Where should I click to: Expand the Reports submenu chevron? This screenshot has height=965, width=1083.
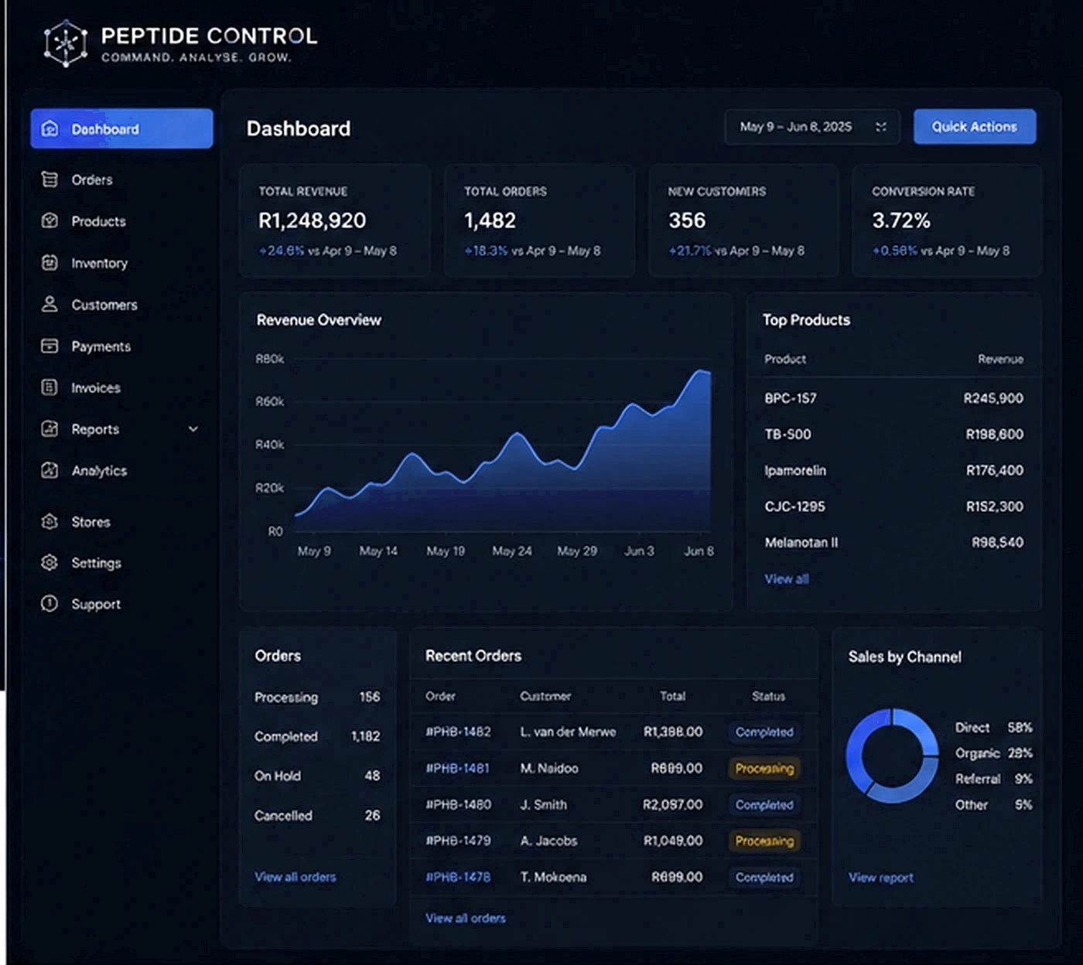click(193, 429)
